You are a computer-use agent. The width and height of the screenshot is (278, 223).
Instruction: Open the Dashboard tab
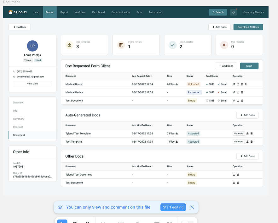[x=98, y=12]
